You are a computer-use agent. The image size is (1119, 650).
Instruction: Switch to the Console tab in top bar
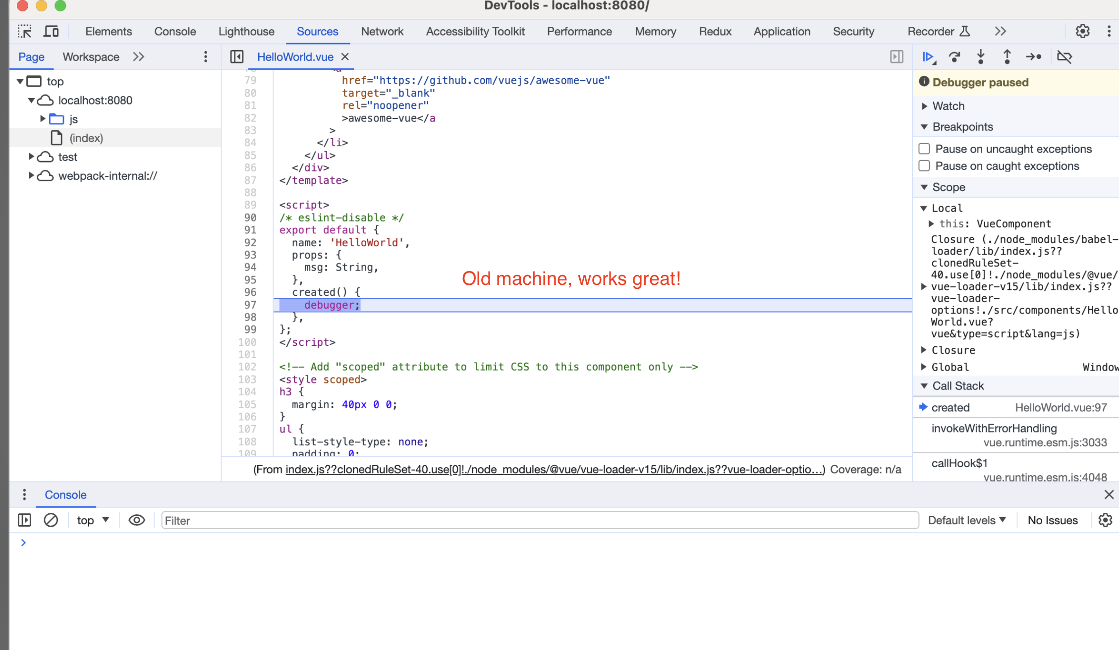click(175, 32)
